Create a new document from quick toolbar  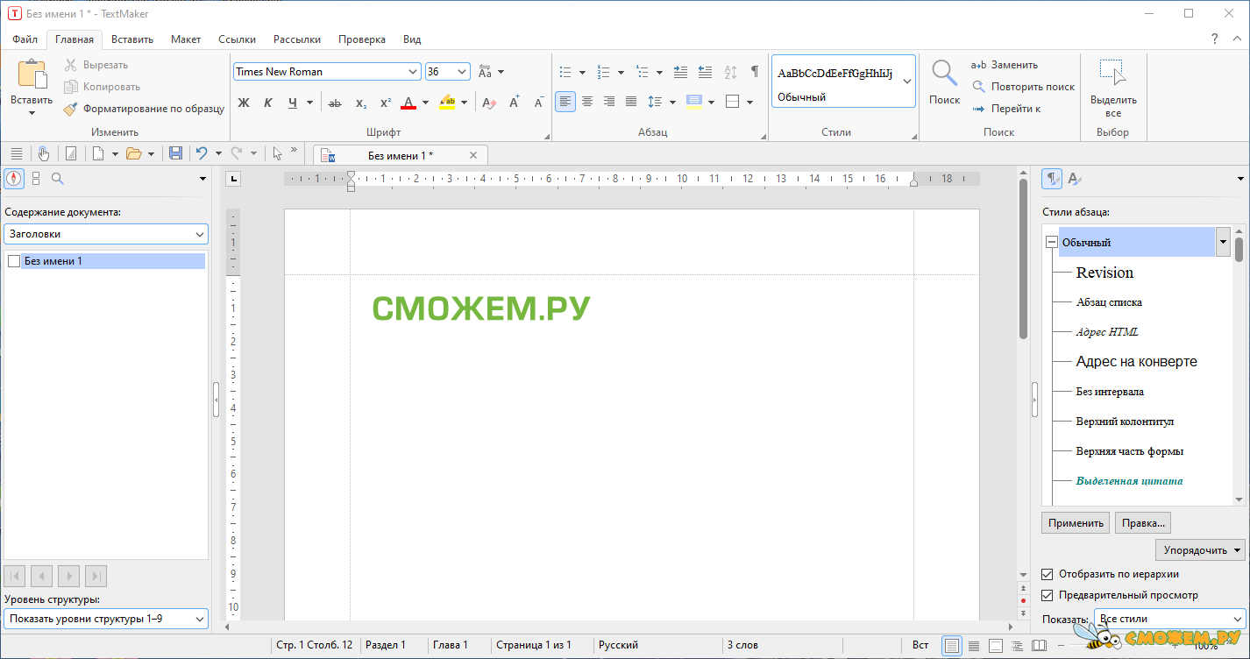click(99, 153)
